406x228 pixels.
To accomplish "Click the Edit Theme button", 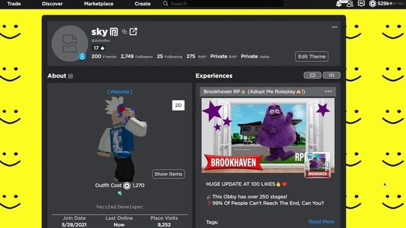I will pyautogui.click(x=311, y=56).
